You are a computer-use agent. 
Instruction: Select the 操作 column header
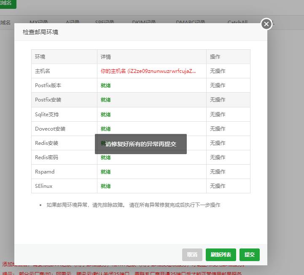coord(215,57)
